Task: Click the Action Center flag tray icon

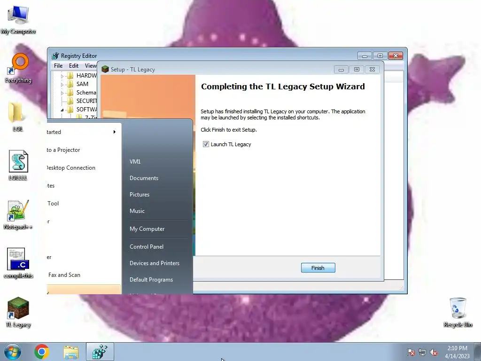Action: pyautogui.click(x=411, y=352)
